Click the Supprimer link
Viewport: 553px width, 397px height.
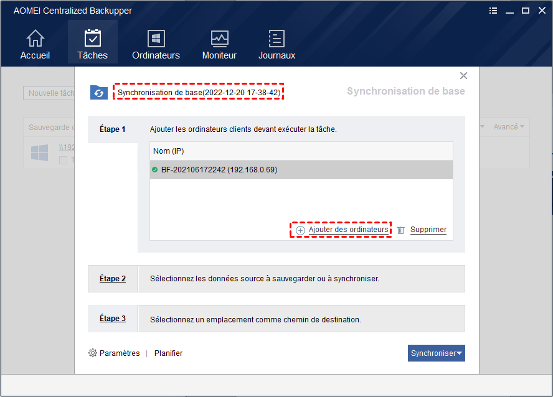(428, 230)
